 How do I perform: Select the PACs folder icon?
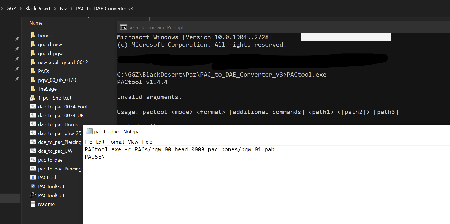tap(33, 71)
